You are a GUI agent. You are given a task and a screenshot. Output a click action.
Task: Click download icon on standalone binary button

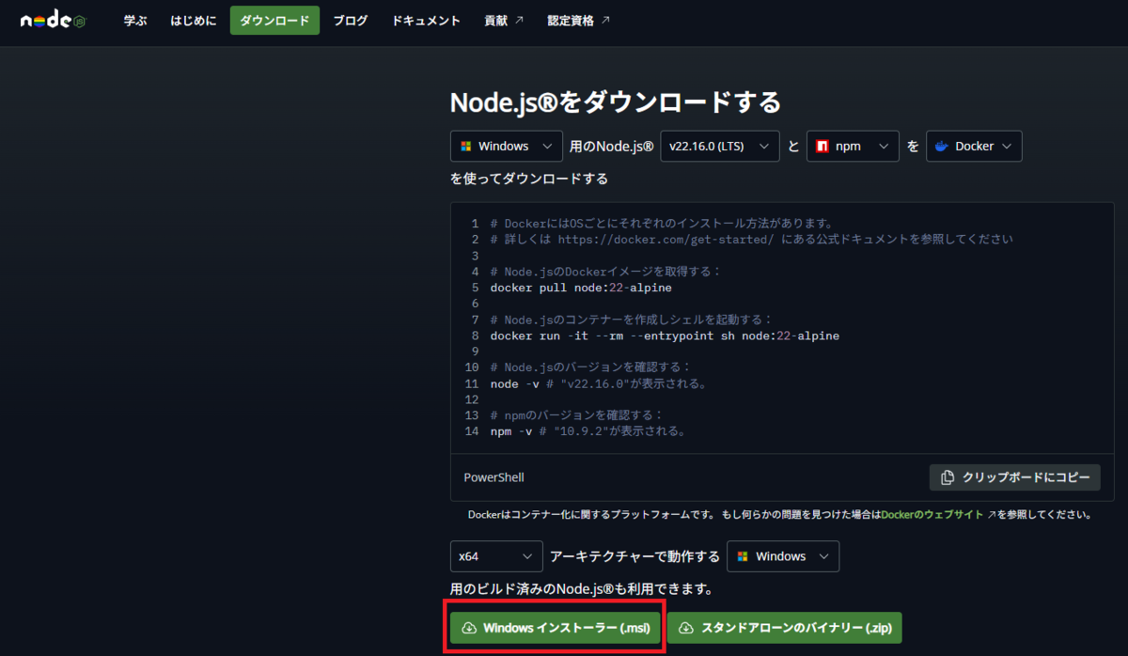tap(687, 628)
